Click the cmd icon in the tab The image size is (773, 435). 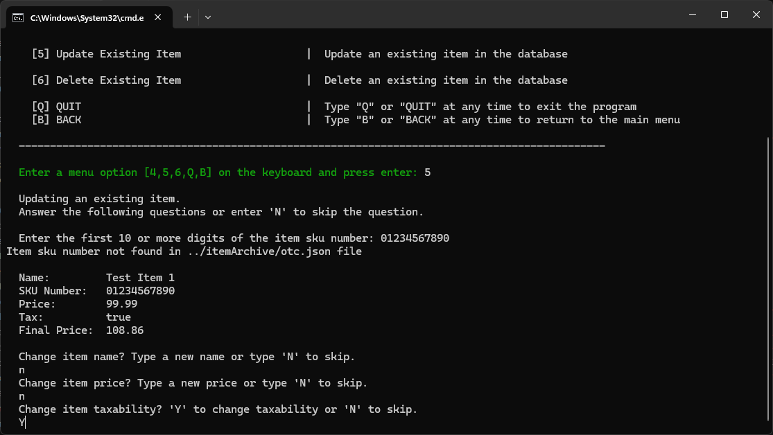[19, 17]
